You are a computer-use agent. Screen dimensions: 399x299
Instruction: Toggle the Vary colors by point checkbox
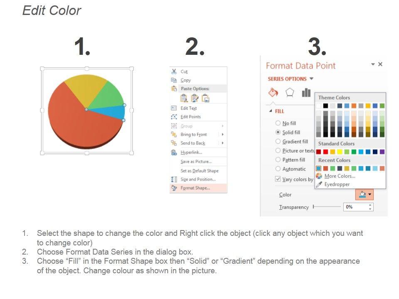click(x=278, y=179)
